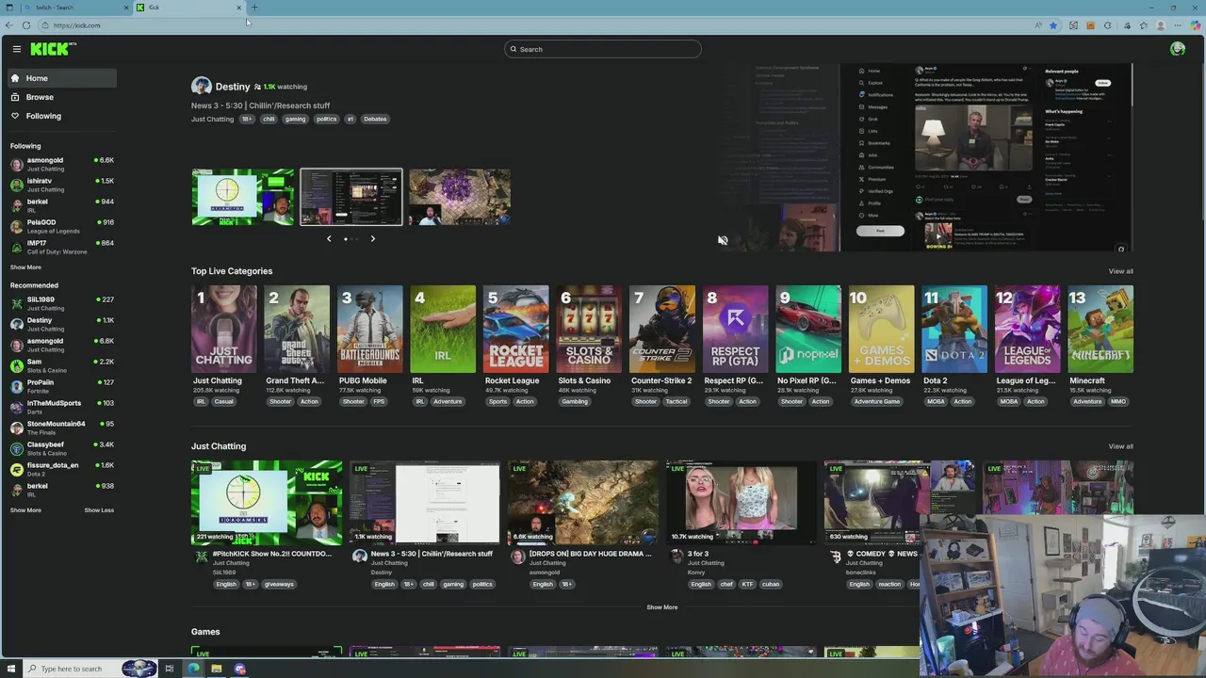Screen dimensions: 1206x678
Task: Open IMP17 channel in sidebar
Action: (x=62, y=247)
